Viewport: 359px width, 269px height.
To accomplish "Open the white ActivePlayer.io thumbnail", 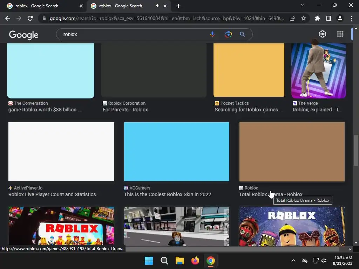I will (61, 152).
